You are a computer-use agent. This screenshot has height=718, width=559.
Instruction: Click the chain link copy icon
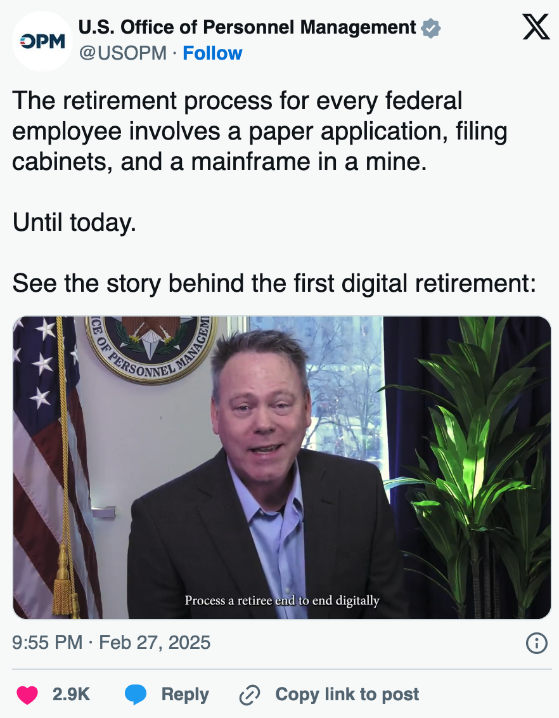(250, 695)
